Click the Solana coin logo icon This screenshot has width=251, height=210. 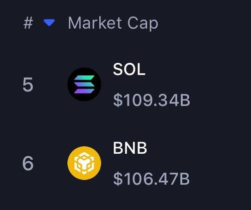(x=84, y=84)
